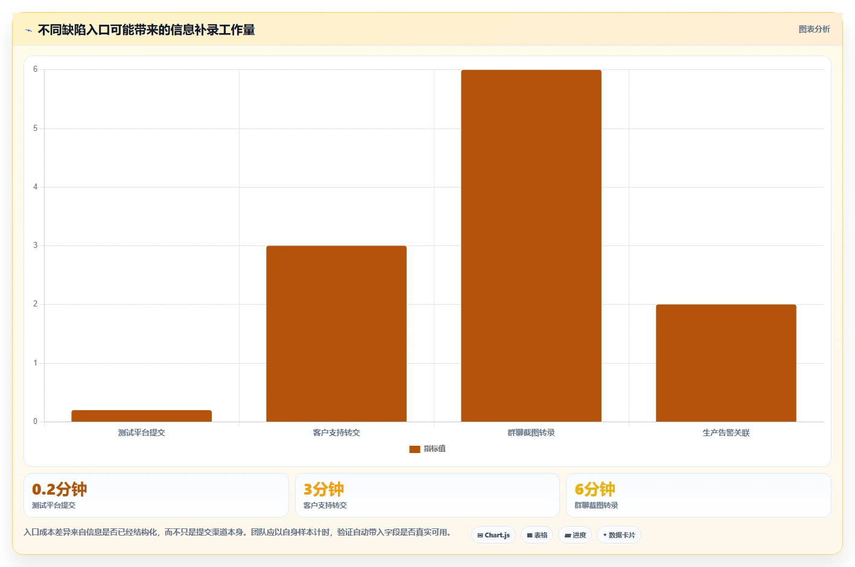Screen dimensions: 855x567
Task: Click the 生产告警关联 x-axis label
Action: coord(726,432)
